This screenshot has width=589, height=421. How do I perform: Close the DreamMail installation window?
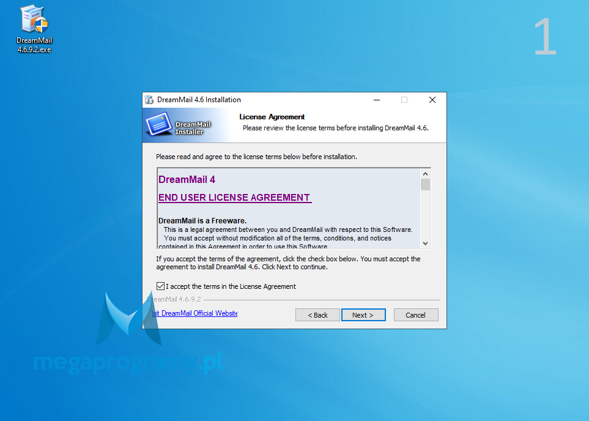tap(432, 100)
